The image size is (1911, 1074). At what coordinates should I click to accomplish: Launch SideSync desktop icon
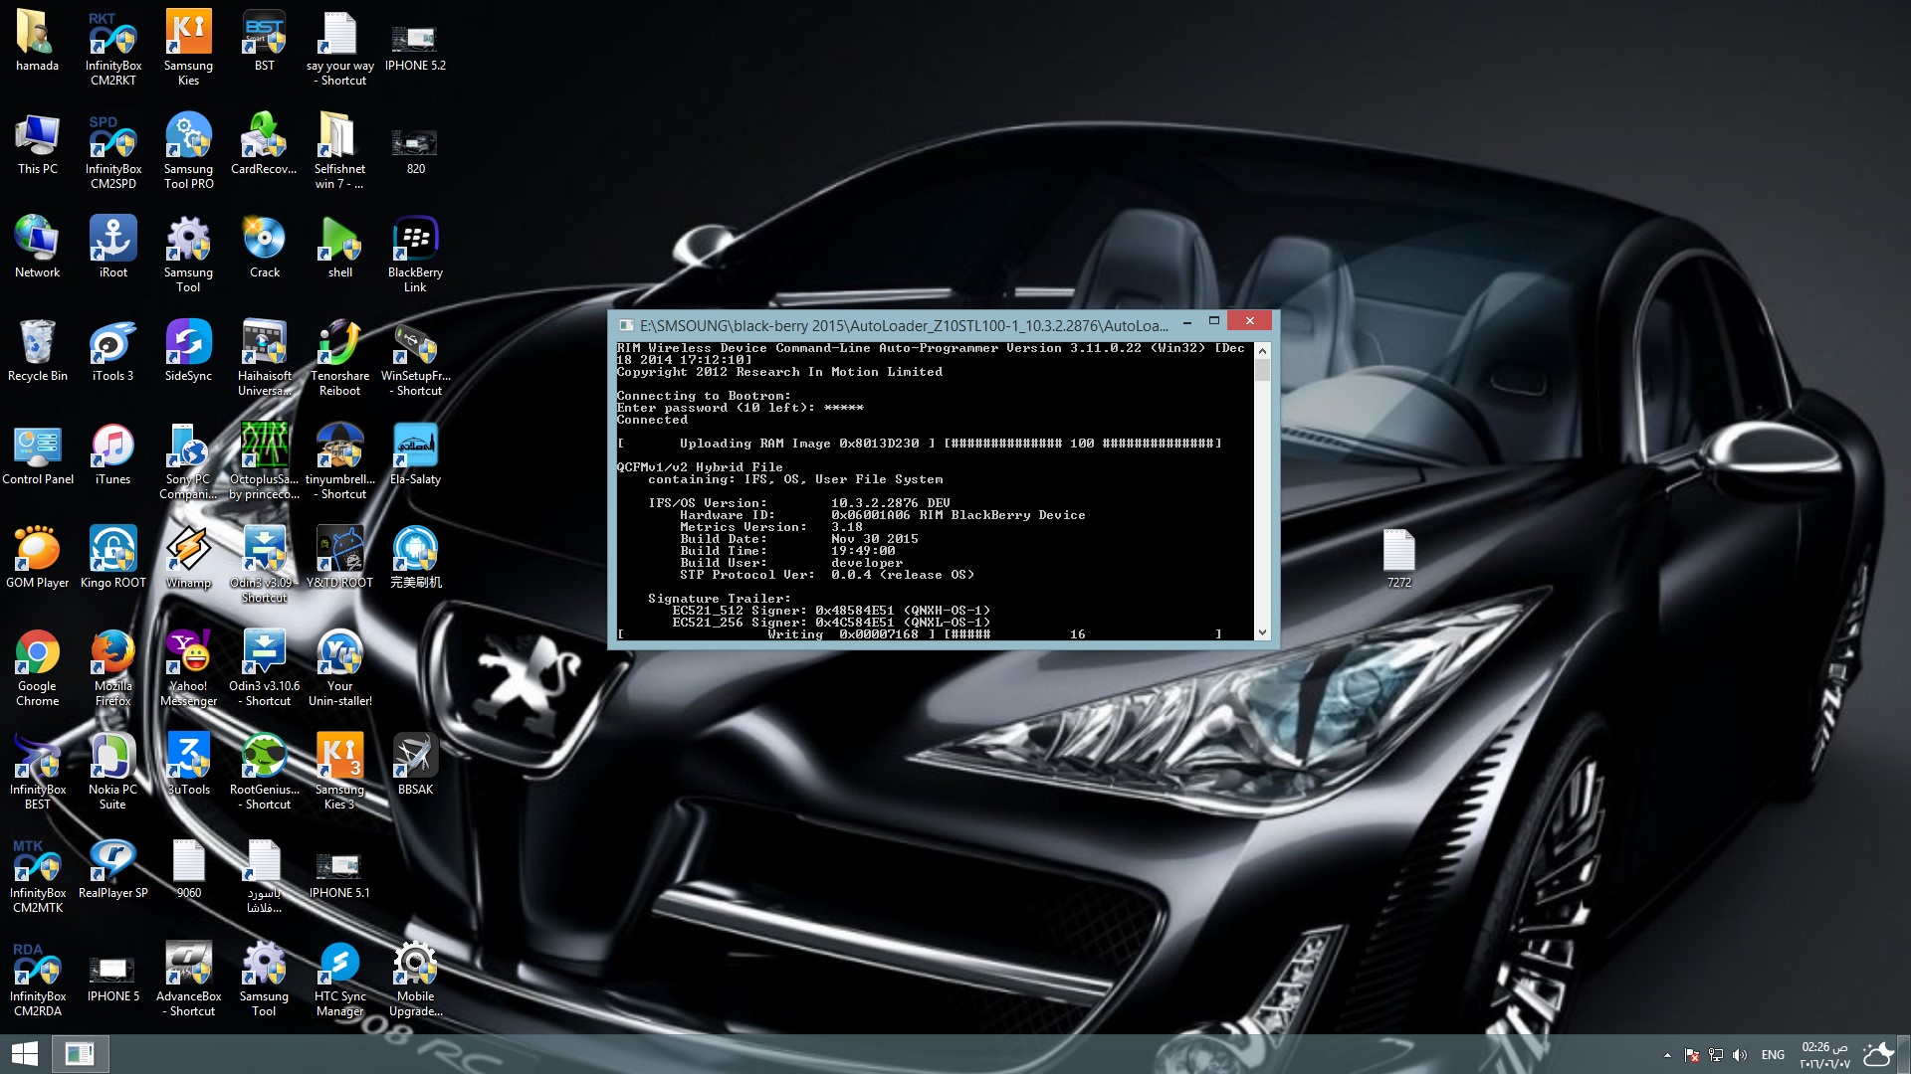[x=188, y=352]
